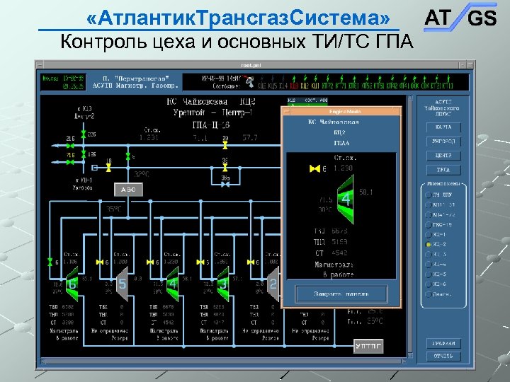
Task: Click the АВО cooler block
Action: tap(128, 190)
